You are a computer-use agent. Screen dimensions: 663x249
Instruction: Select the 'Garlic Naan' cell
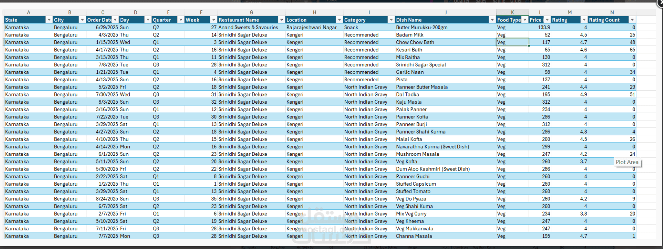445,72
